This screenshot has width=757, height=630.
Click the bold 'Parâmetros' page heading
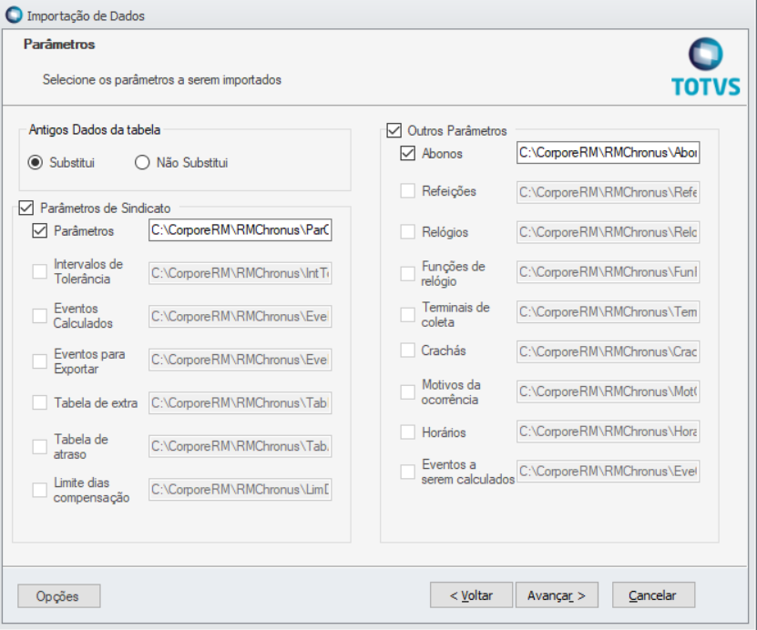(x=59, y=45)
